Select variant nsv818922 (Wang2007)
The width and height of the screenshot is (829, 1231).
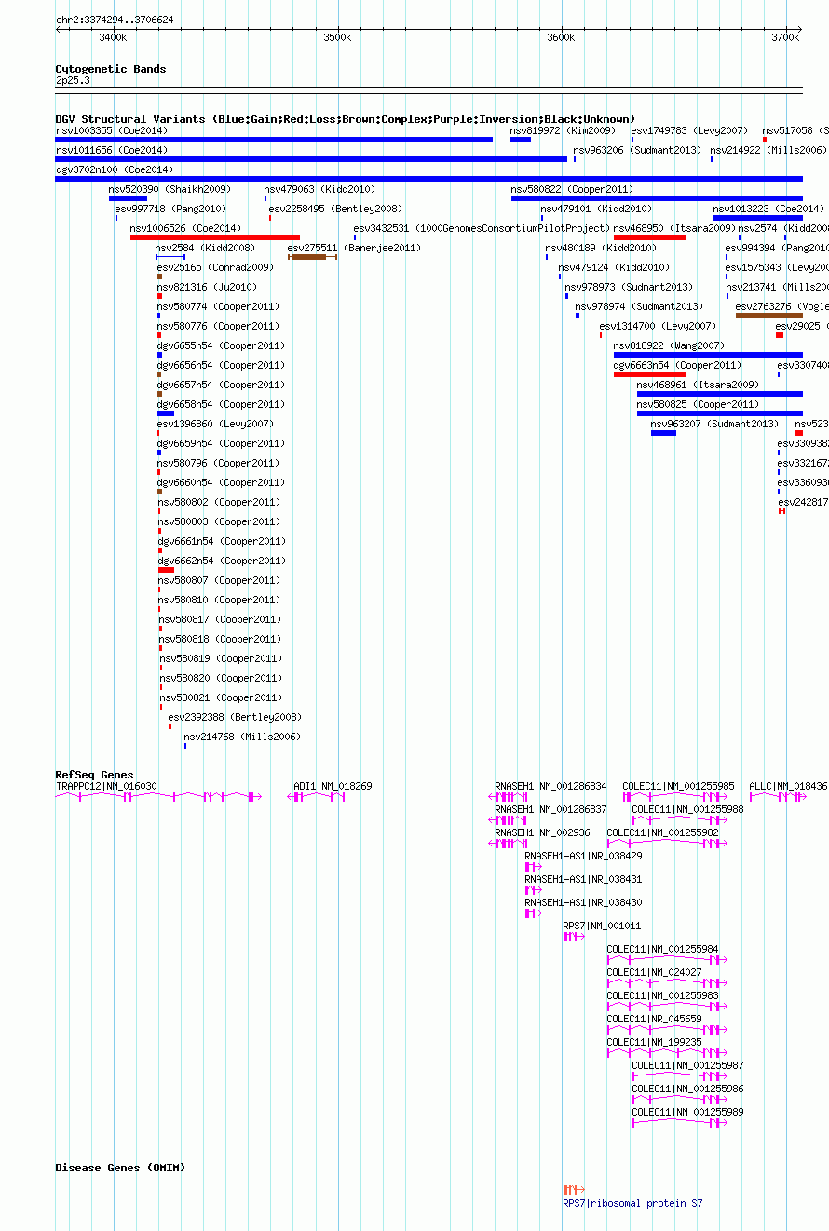pos(669,346)
